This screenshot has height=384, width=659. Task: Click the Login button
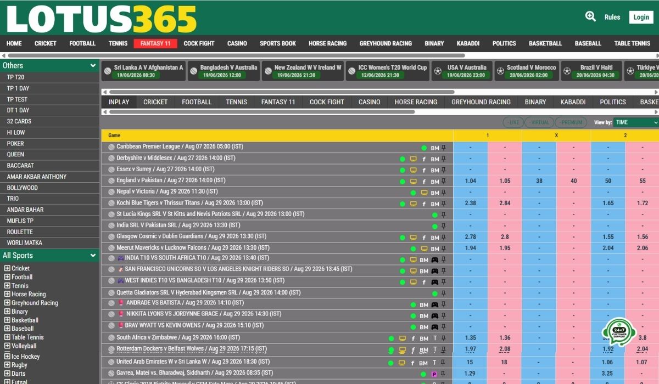(x=641, y=17)
